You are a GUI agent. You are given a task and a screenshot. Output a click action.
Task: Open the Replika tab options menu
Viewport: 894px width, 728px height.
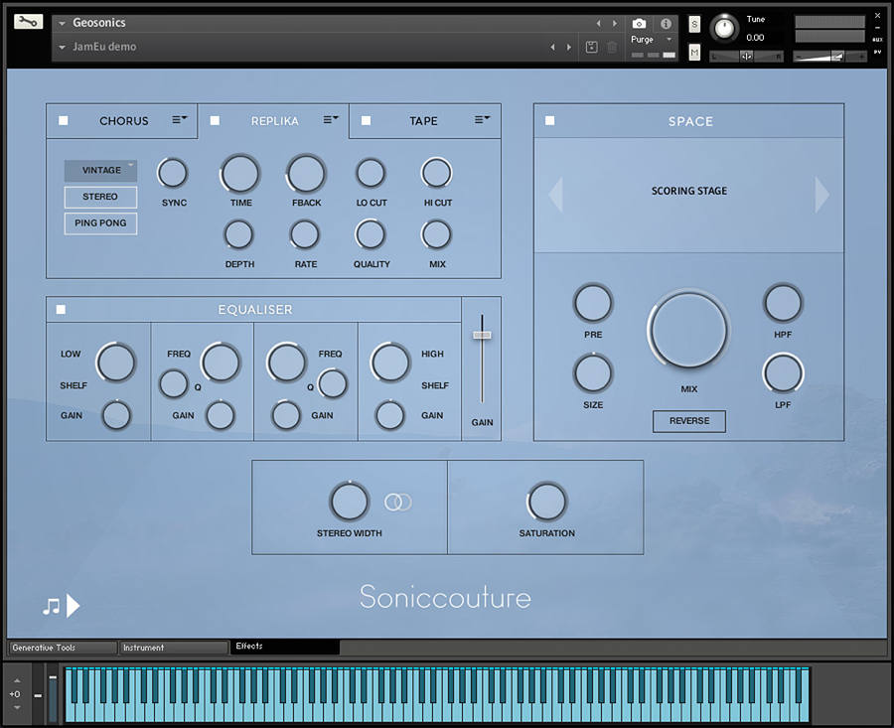(331, 120)
